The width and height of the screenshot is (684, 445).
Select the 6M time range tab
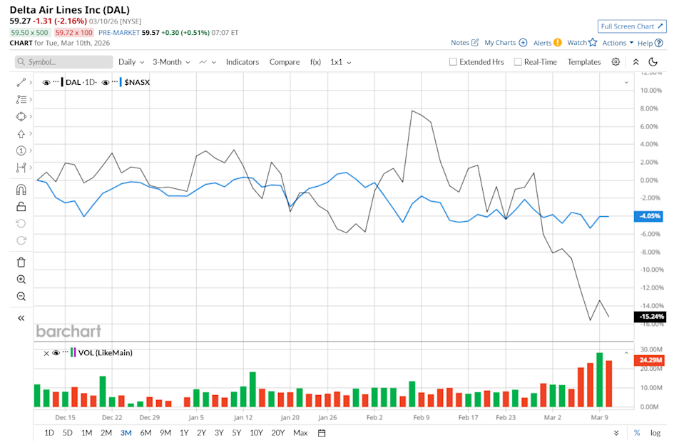coord(146,433)
